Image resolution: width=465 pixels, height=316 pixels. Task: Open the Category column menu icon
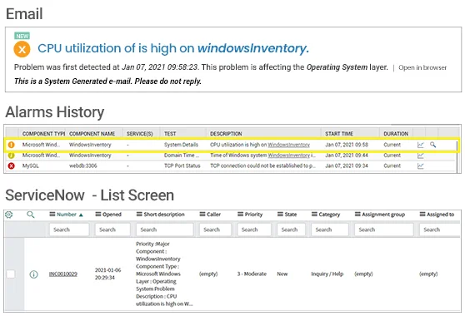click(315, 215)
